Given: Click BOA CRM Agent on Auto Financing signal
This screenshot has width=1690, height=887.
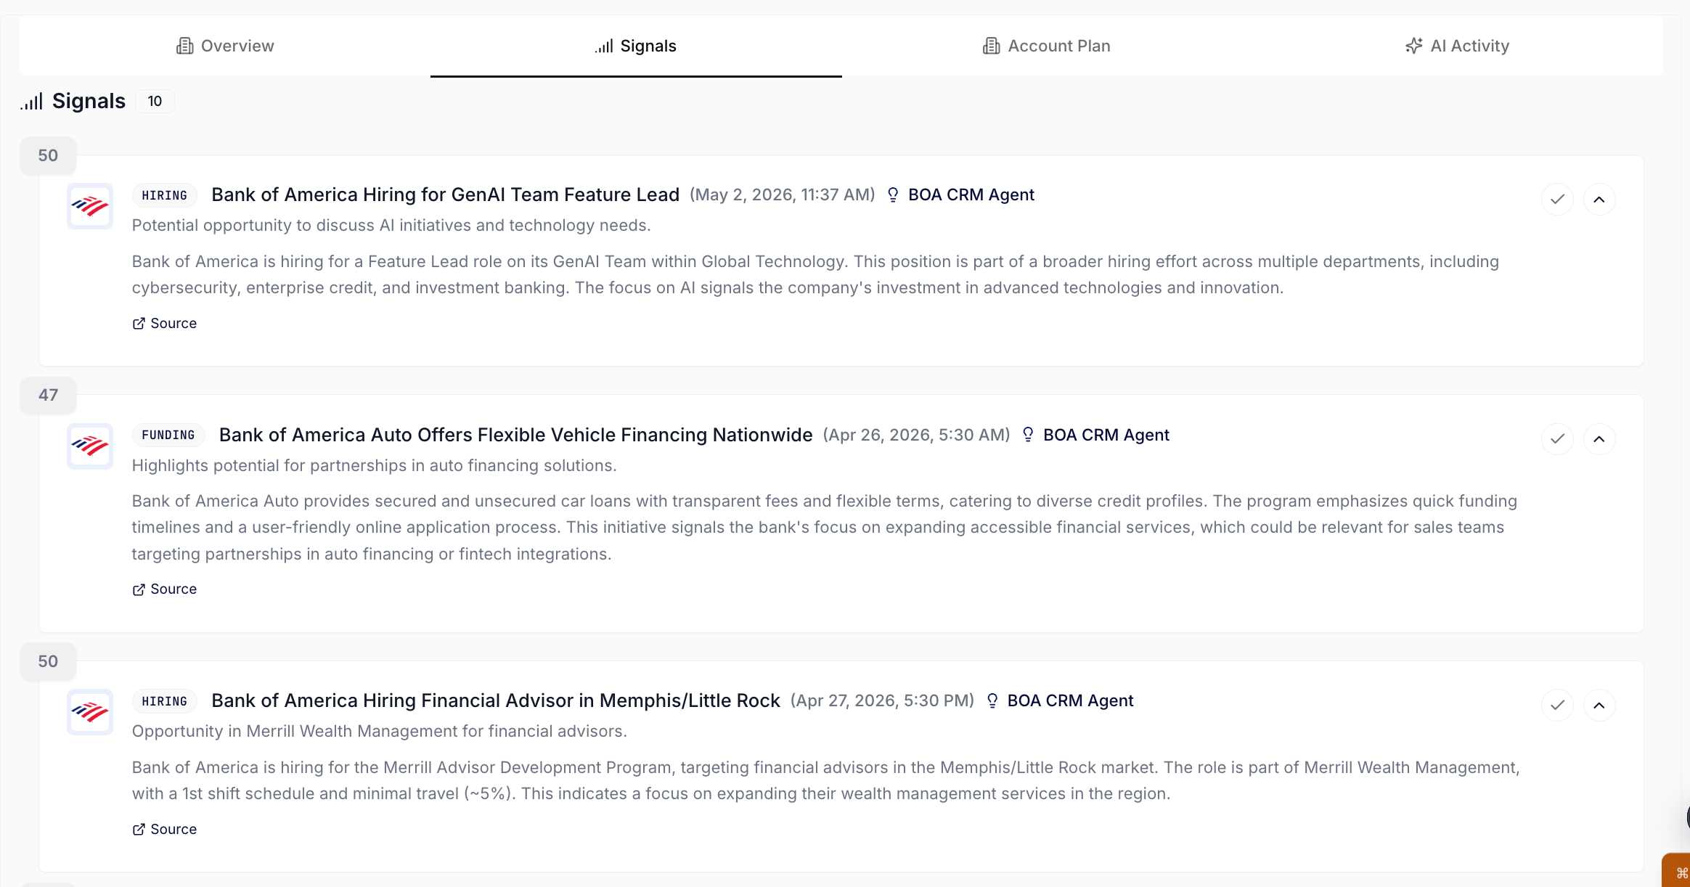Looking at the screenshot, I should pos(1106,435).
